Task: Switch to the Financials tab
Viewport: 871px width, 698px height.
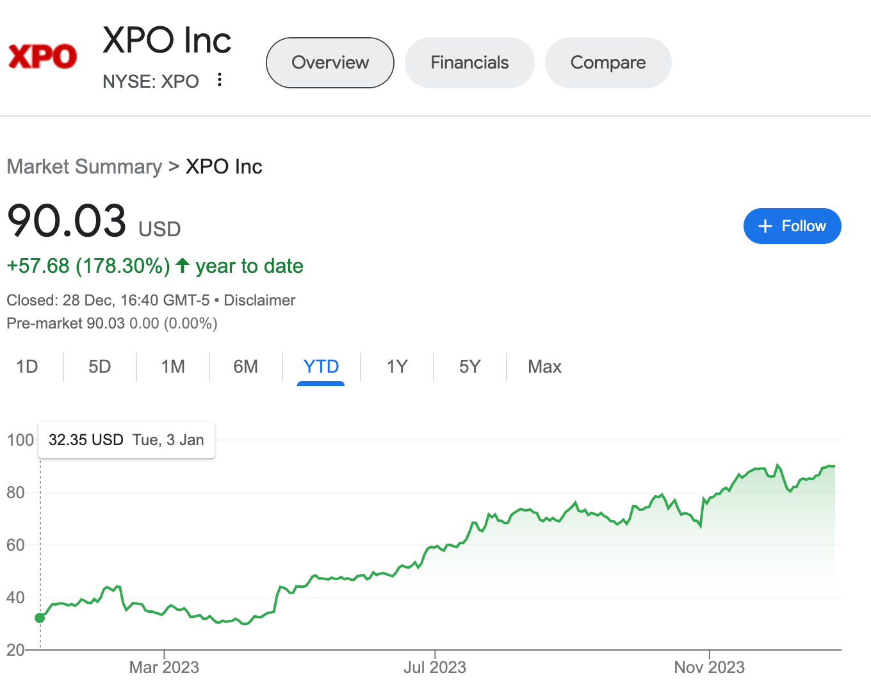Action: pos(469,63)
